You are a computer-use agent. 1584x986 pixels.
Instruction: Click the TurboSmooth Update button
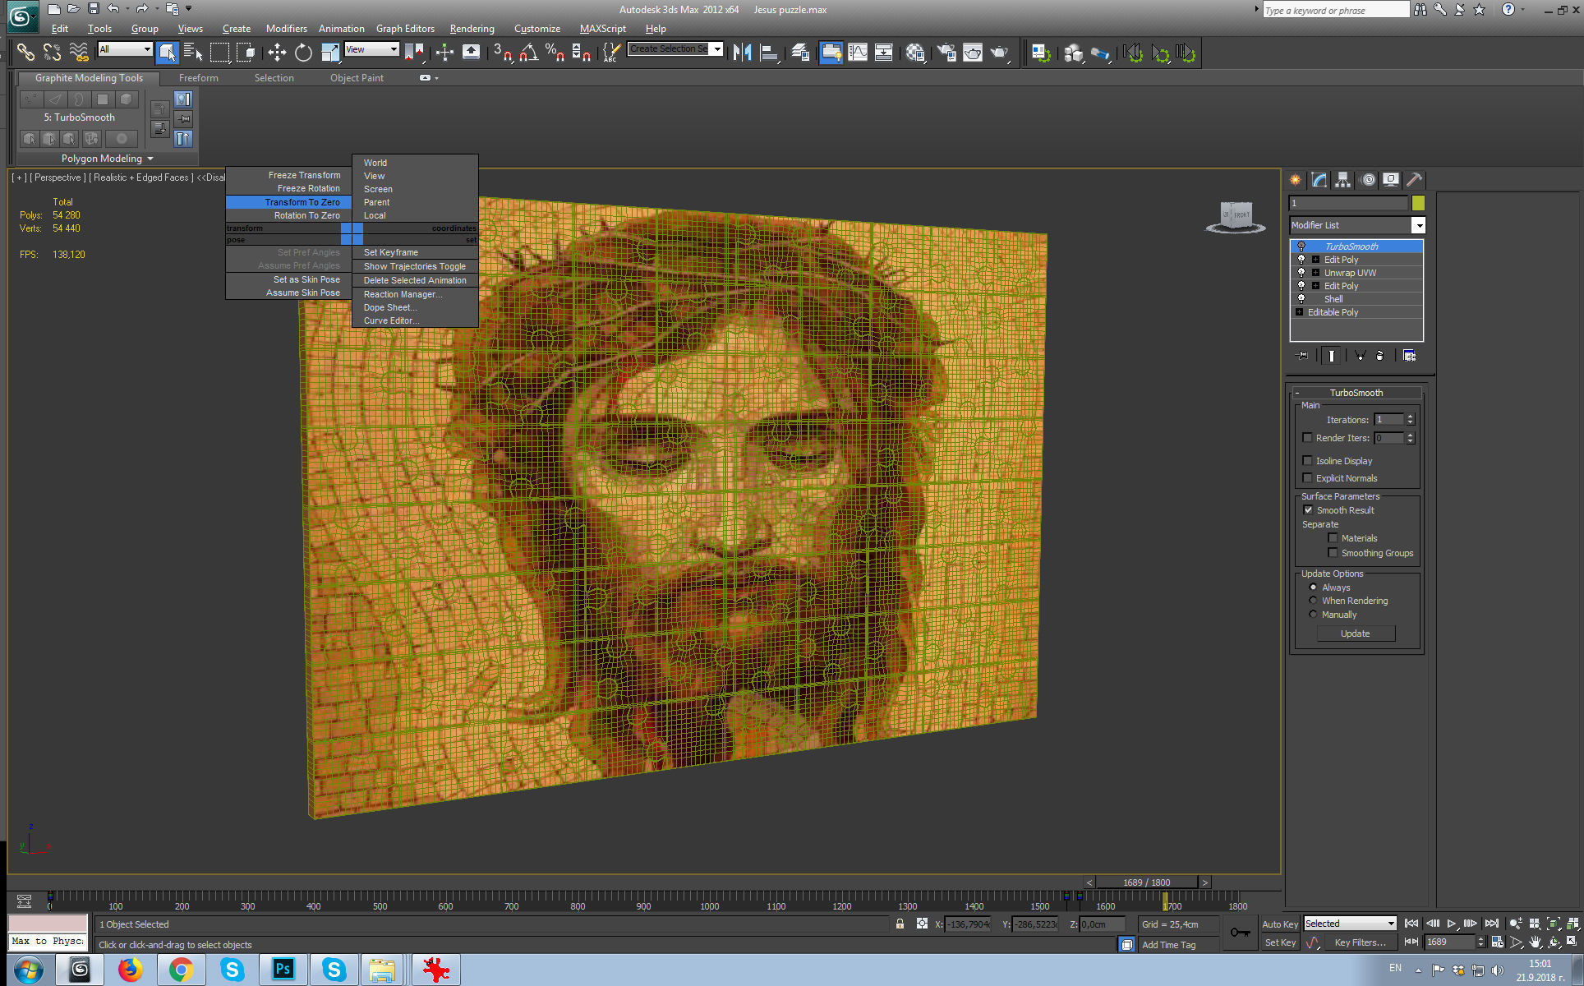(1356, 634)
